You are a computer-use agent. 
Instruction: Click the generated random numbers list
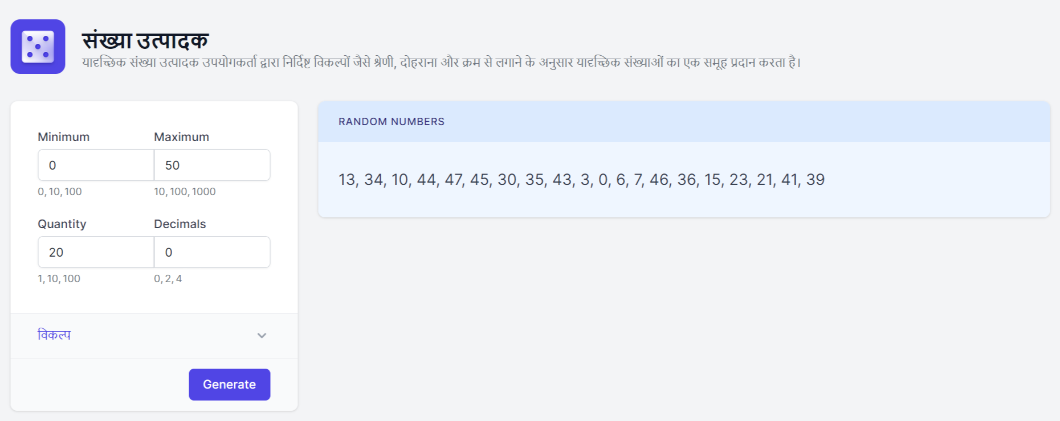point(581,180)
